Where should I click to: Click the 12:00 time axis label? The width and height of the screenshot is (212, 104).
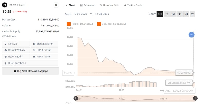tap(121, 90)
